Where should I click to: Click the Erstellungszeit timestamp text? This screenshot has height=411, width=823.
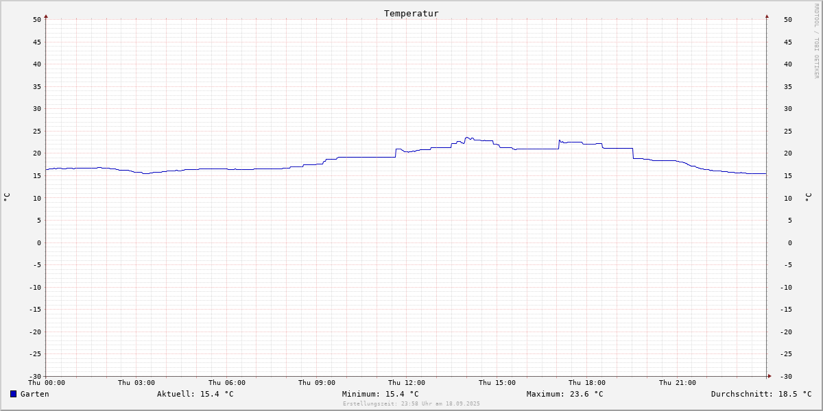(411, 403)
